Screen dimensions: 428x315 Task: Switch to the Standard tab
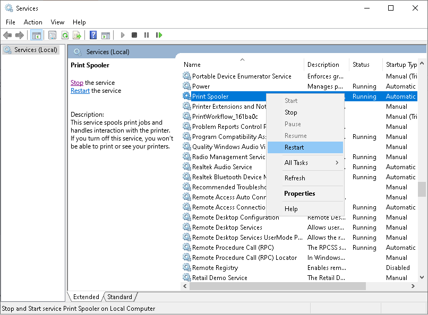tap(119, 297)
